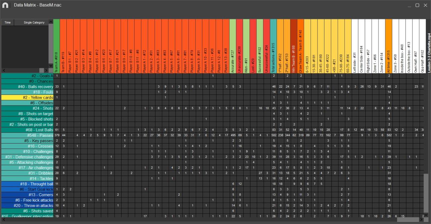Select the Player B 1 - #7 column
Screen dimensions: 431x224
click(x=70, y=46)
